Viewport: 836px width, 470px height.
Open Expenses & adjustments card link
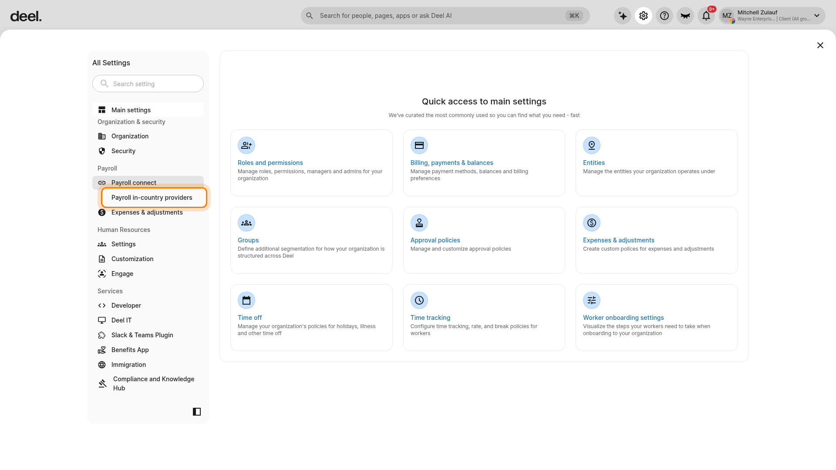coord(619,240)
